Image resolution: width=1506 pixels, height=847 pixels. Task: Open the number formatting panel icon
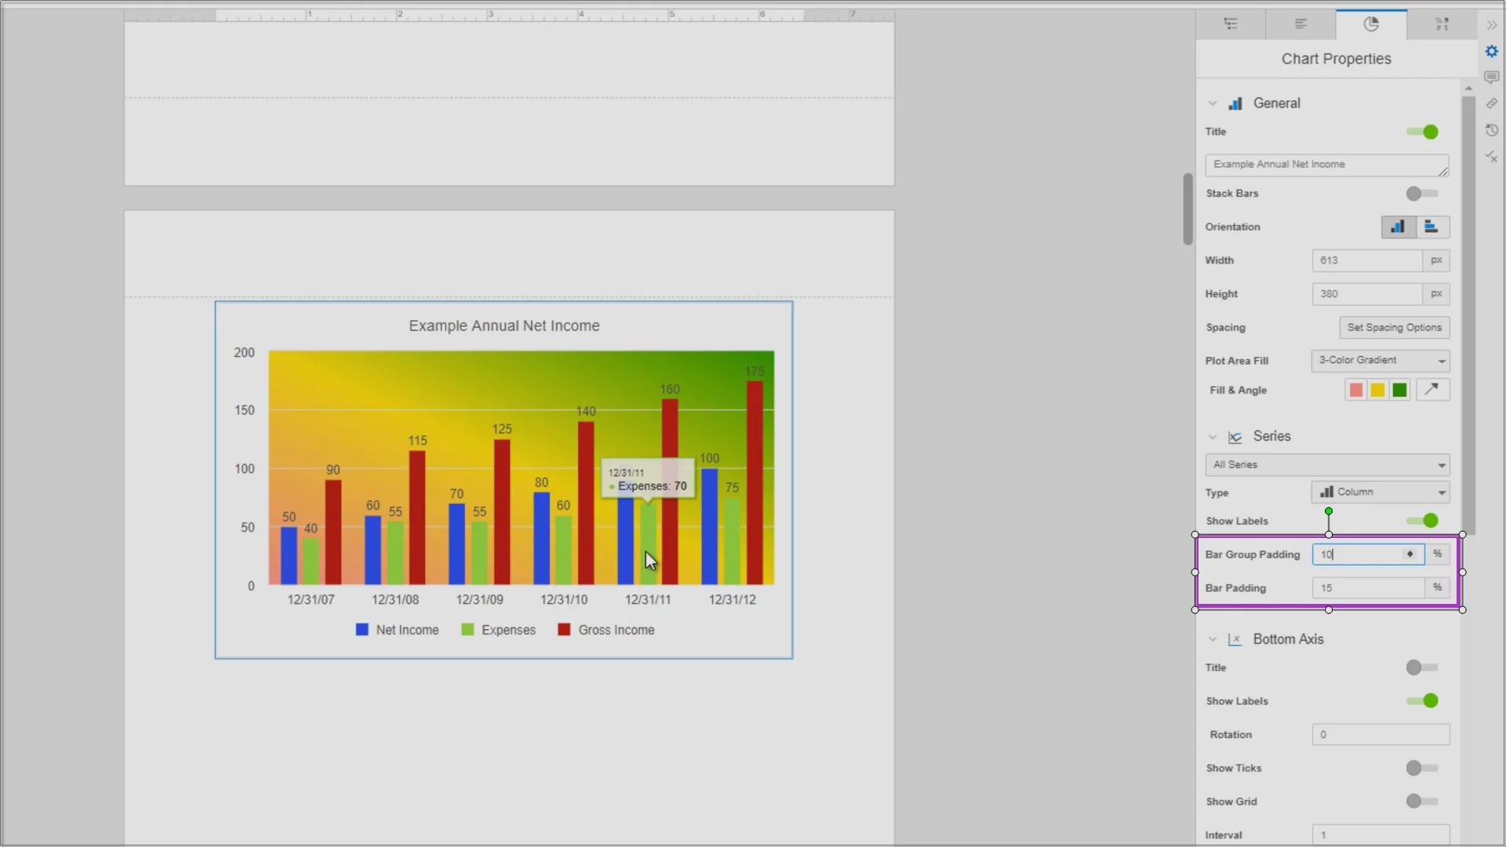[x=1442, y=24]
